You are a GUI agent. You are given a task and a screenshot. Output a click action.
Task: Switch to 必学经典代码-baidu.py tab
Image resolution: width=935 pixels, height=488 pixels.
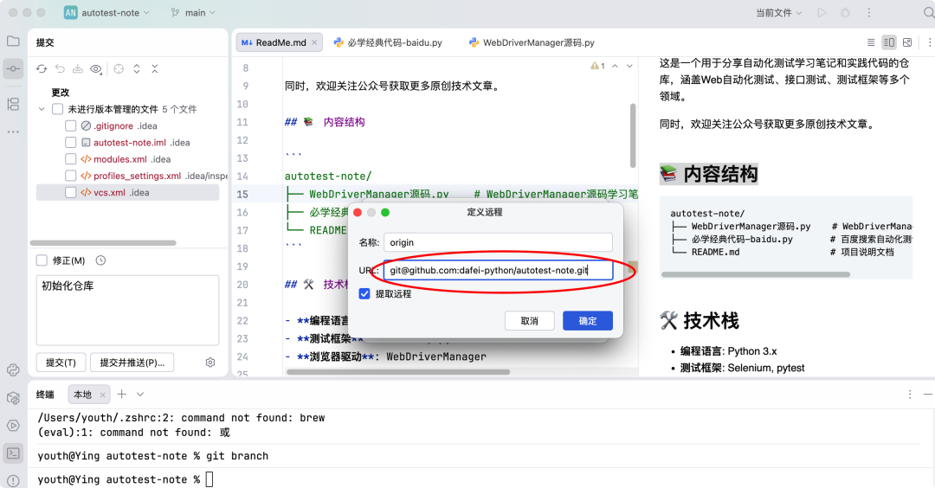[388, 42]
